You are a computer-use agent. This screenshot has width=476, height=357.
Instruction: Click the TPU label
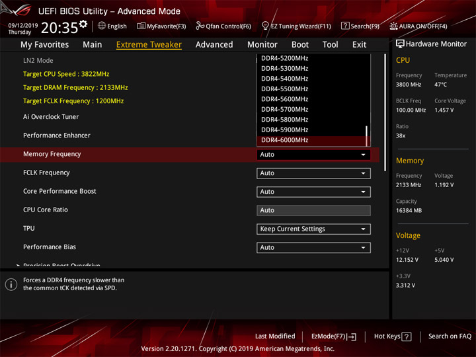(29, 228)
